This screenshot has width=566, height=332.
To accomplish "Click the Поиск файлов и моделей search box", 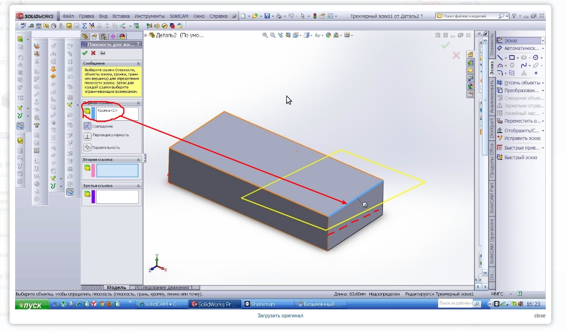I will [x=473, y=16].
